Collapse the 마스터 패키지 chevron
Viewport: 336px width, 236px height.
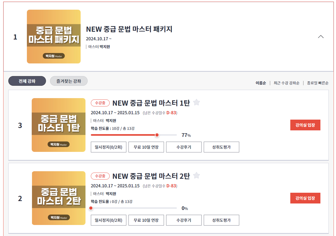click(321, 37)
